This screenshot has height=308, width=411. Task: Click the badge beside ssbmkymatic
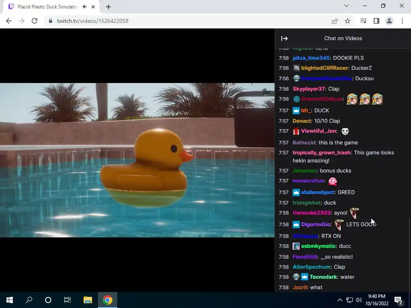pyautogui.click(x=296, y=246)
